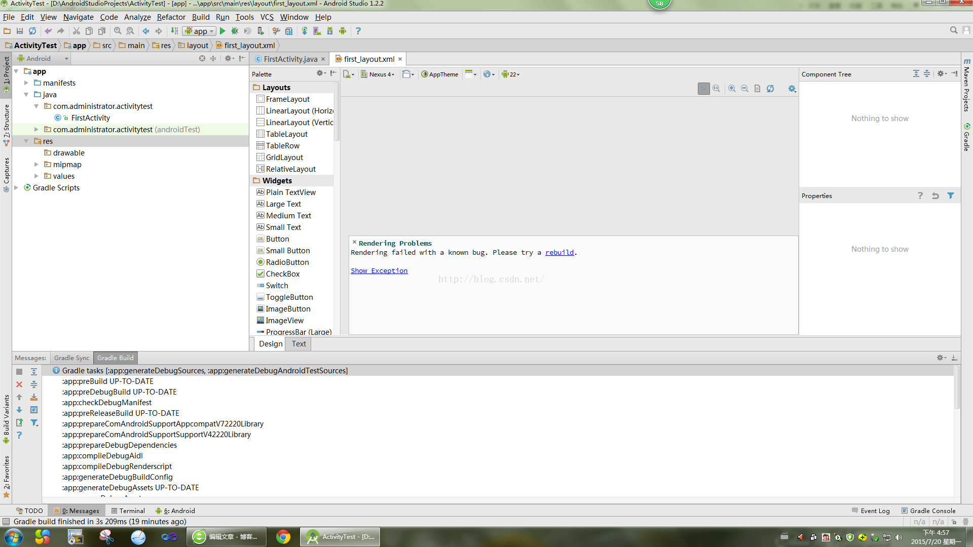The height and width of the screenshot is (547, 973).
Task: Toggle the Favorites side panel
Action: (6, 476)
